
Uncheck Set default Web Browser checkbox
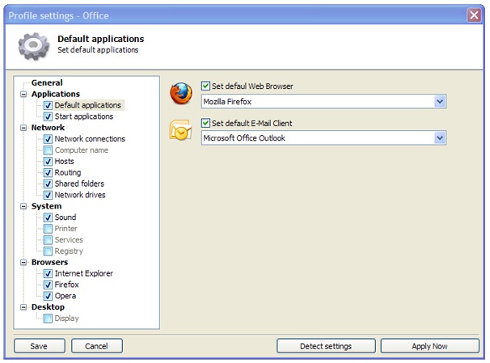(x=205, y=85)
